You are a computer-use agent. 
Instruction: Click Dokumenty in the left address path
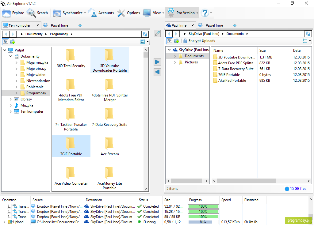point(34,34)
